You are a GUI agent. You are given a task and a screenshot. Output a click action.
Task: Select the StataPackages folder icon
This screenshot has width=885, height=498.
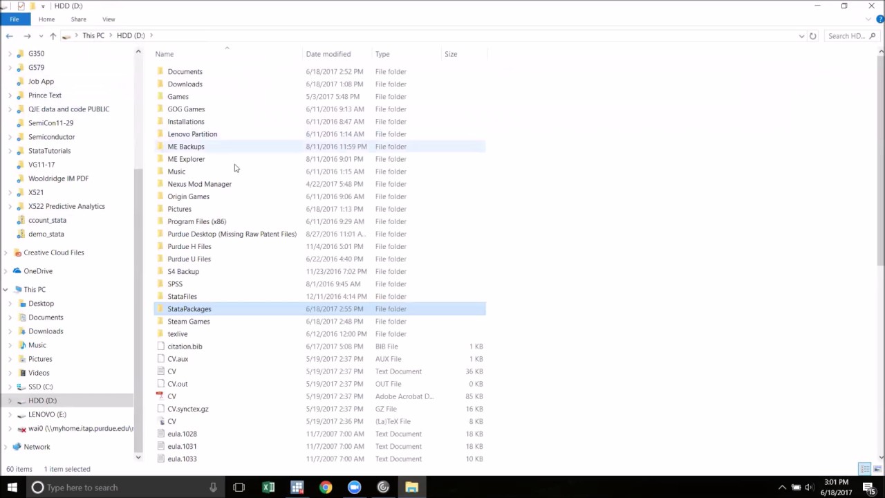click(160, 309)
